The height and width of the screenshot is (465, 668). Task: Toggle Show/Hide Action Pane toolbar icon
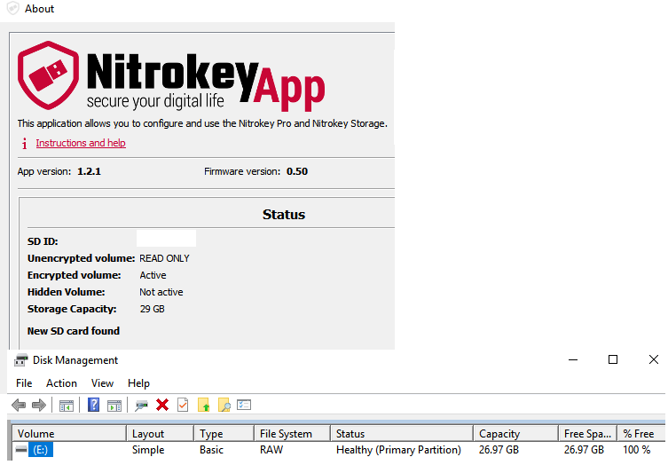[114, 406]
